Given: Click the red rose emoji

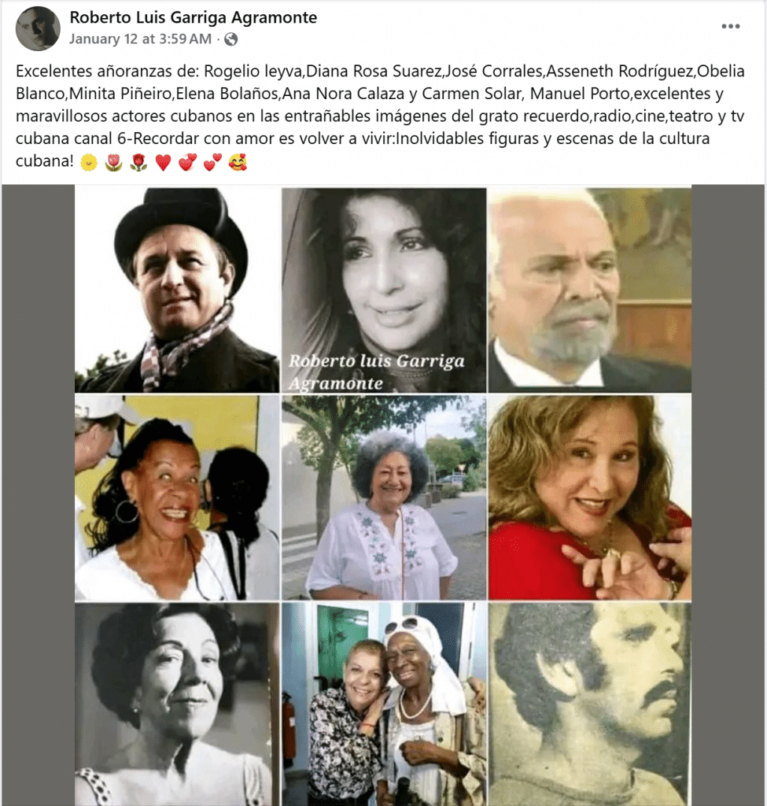Looking at the screenshot, I should coord(138,162).
